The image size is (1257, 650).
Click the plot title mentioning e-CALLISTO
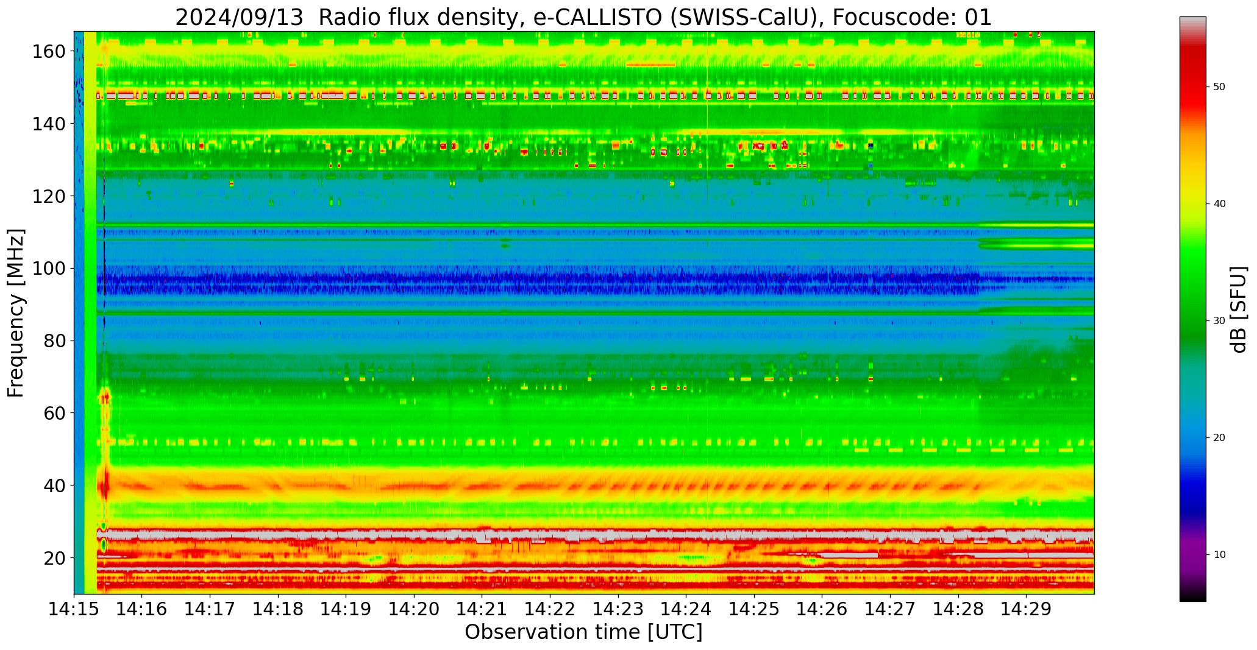[x=583, y=17]
